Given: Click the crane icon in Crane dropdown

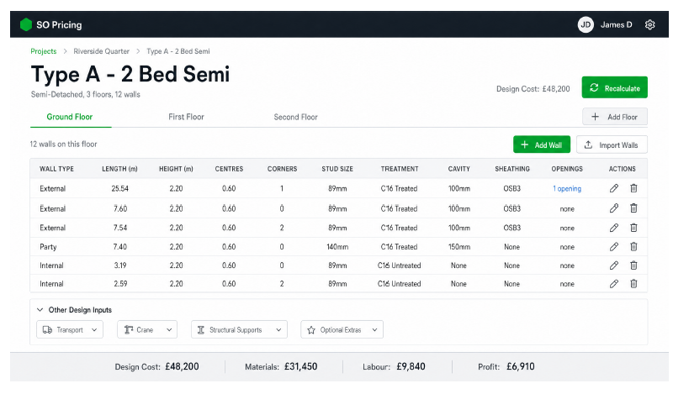Looking at the screenshot, I should pos(129,330).
